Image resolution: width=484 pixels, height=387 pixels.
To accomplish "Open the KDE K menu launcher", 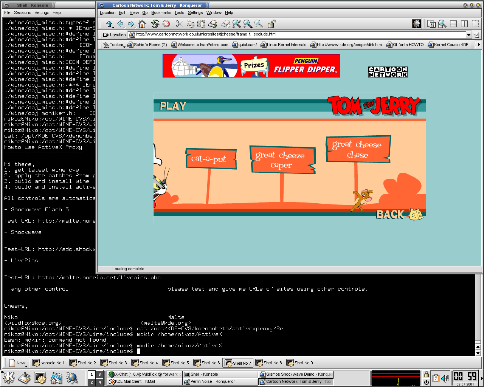I will coord(9,378).
